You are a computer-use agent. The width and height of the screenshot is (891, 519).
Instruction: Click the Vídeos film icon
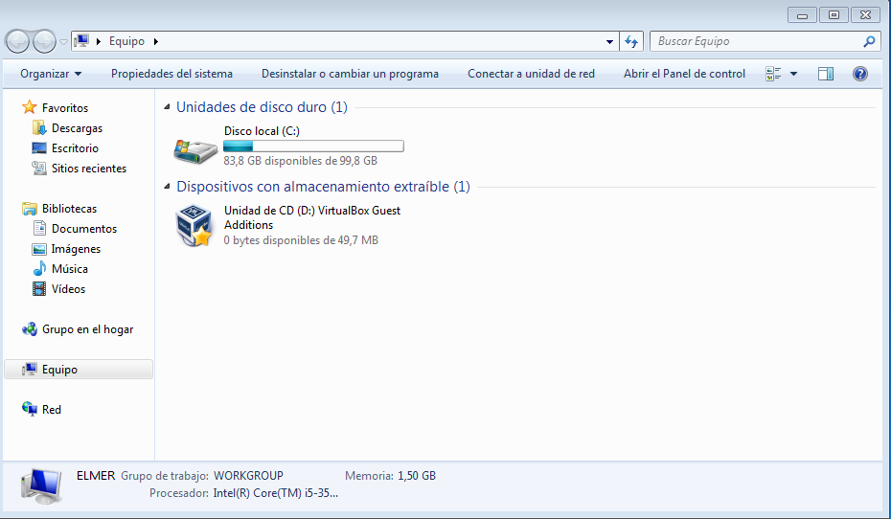tap(39, 289)
